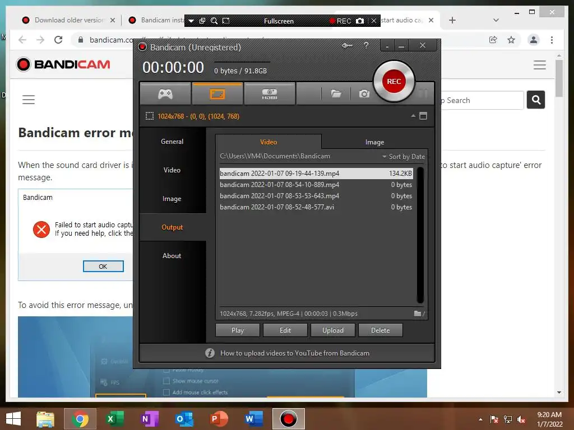Select file bandicam 2022-01-07 08-53-53-643.mp4

316,196
